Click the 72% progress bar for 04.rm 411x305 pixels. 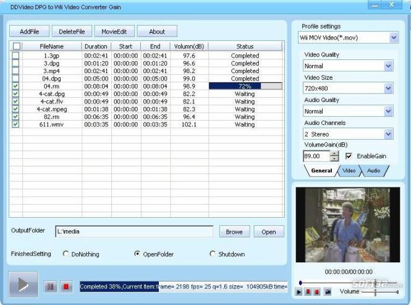tap(245, 86)
